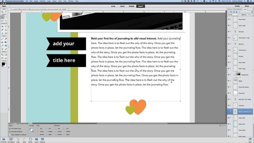The height and width of the screenshot is (143, 254).
Task: Select the Zoom tool
Action: click(x=2, y=12)
